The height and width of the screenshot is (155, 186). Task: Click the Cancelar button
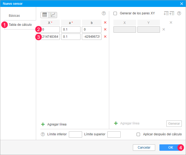tap(144, 147)
